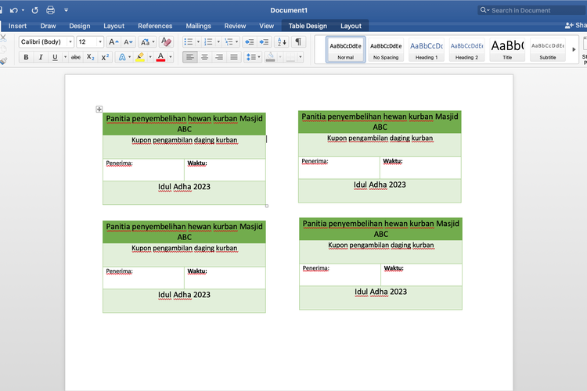Click the Decrease Indent icon
This screenshot has height=391, width=587.
click(x=250, y=42)
